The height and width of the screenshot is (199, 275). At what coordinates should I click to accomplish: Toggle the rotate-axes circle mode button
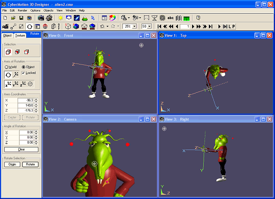click(x=8, y=75)
